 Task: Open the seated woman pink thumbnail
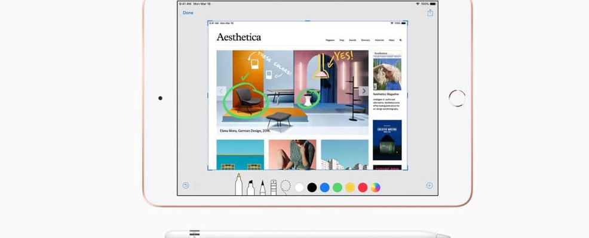click(x=292, y=155)
